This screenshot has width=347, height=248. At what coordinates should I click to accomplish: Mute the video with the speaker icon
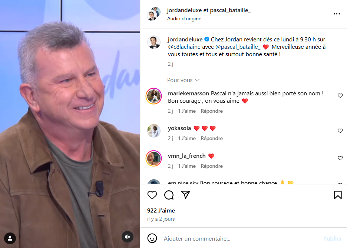128,237
